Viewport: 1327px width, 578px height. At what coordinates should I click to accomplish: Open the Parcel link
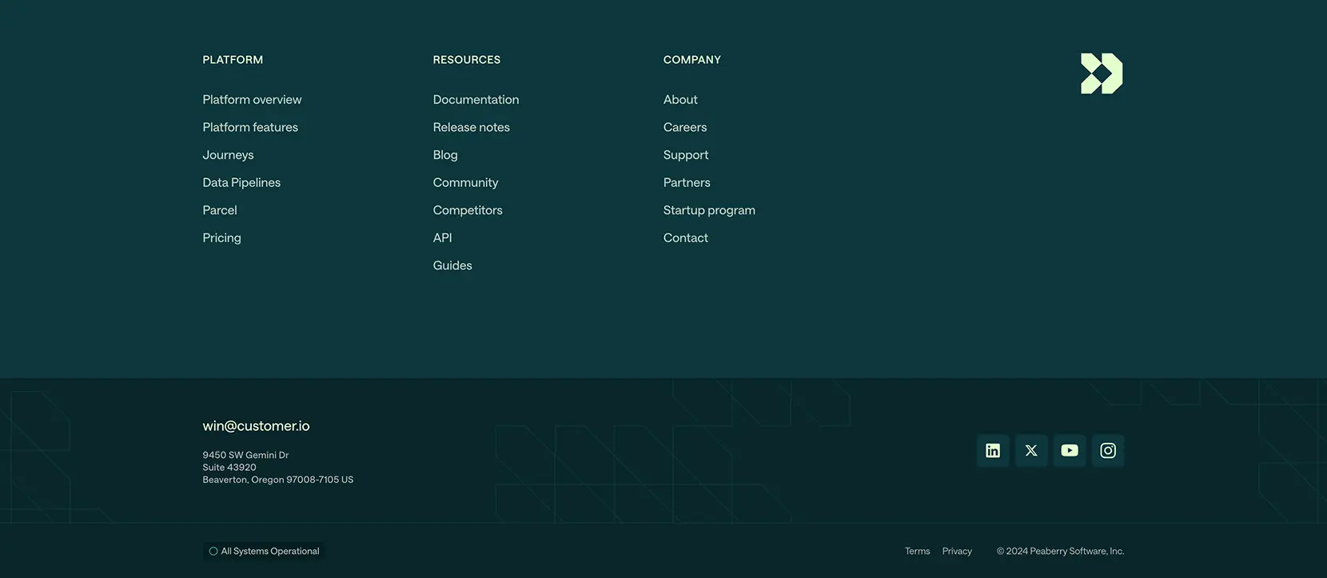(x=220, y=210)
